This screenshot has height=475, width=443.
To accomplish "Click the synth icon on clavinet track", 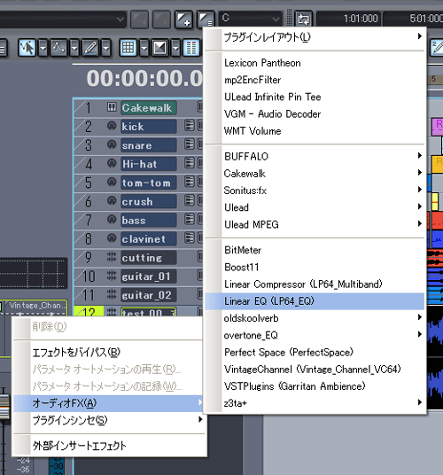I will 112,238.
